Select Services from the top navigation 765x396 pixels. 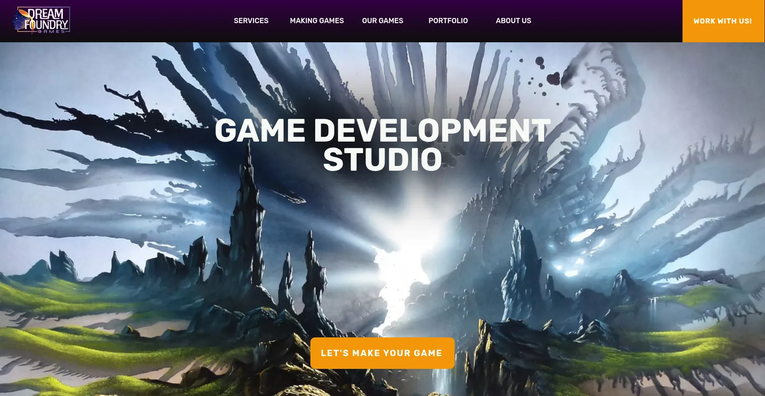251,20
